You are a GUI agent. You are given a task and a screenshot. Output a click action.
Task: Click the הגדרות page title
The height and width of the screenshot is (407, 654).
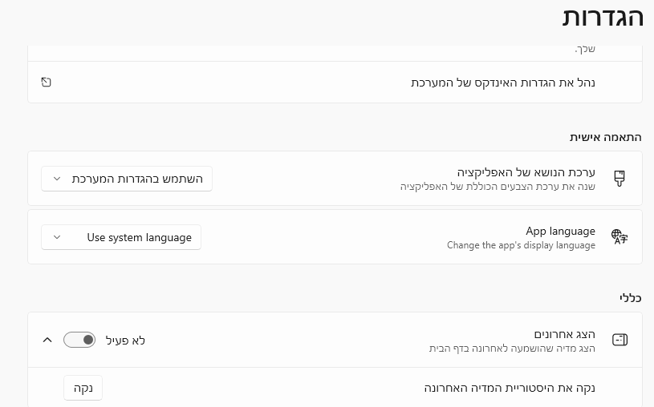pyautogui.click(x=603, y=18)
